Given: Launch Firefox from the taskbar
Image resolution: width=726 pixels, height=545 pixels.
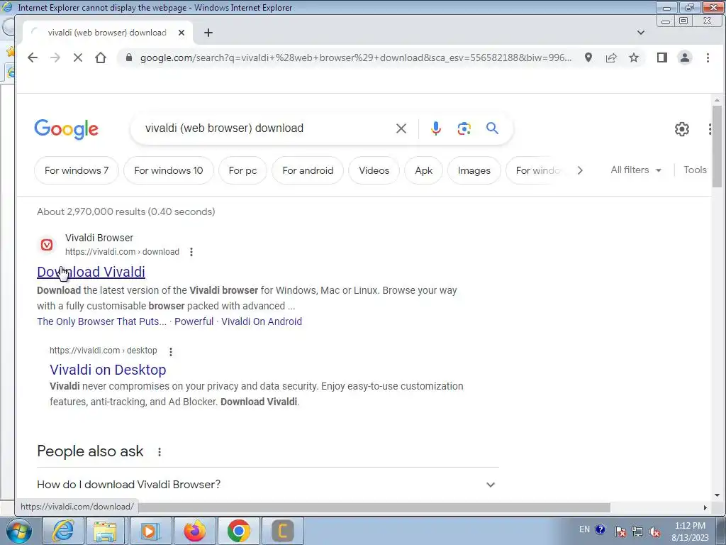Looking at the screenshot, I should [x=195, y=531].
